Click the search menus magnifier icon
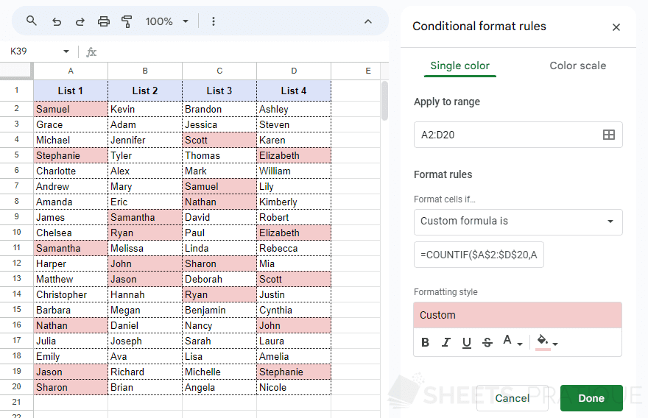 [32, 21]
